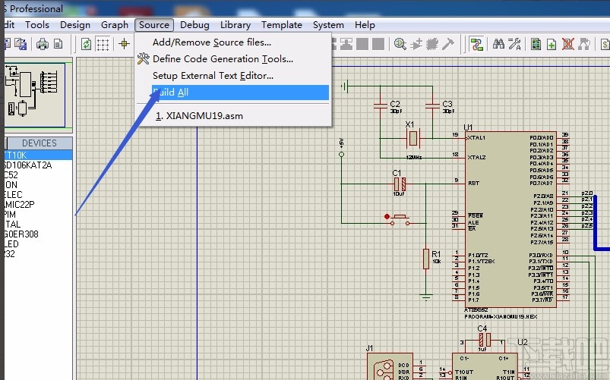Select resistor R1 in schematic
Screen dimensions: 610x380
pyautogui.click(x=426, y=259)
